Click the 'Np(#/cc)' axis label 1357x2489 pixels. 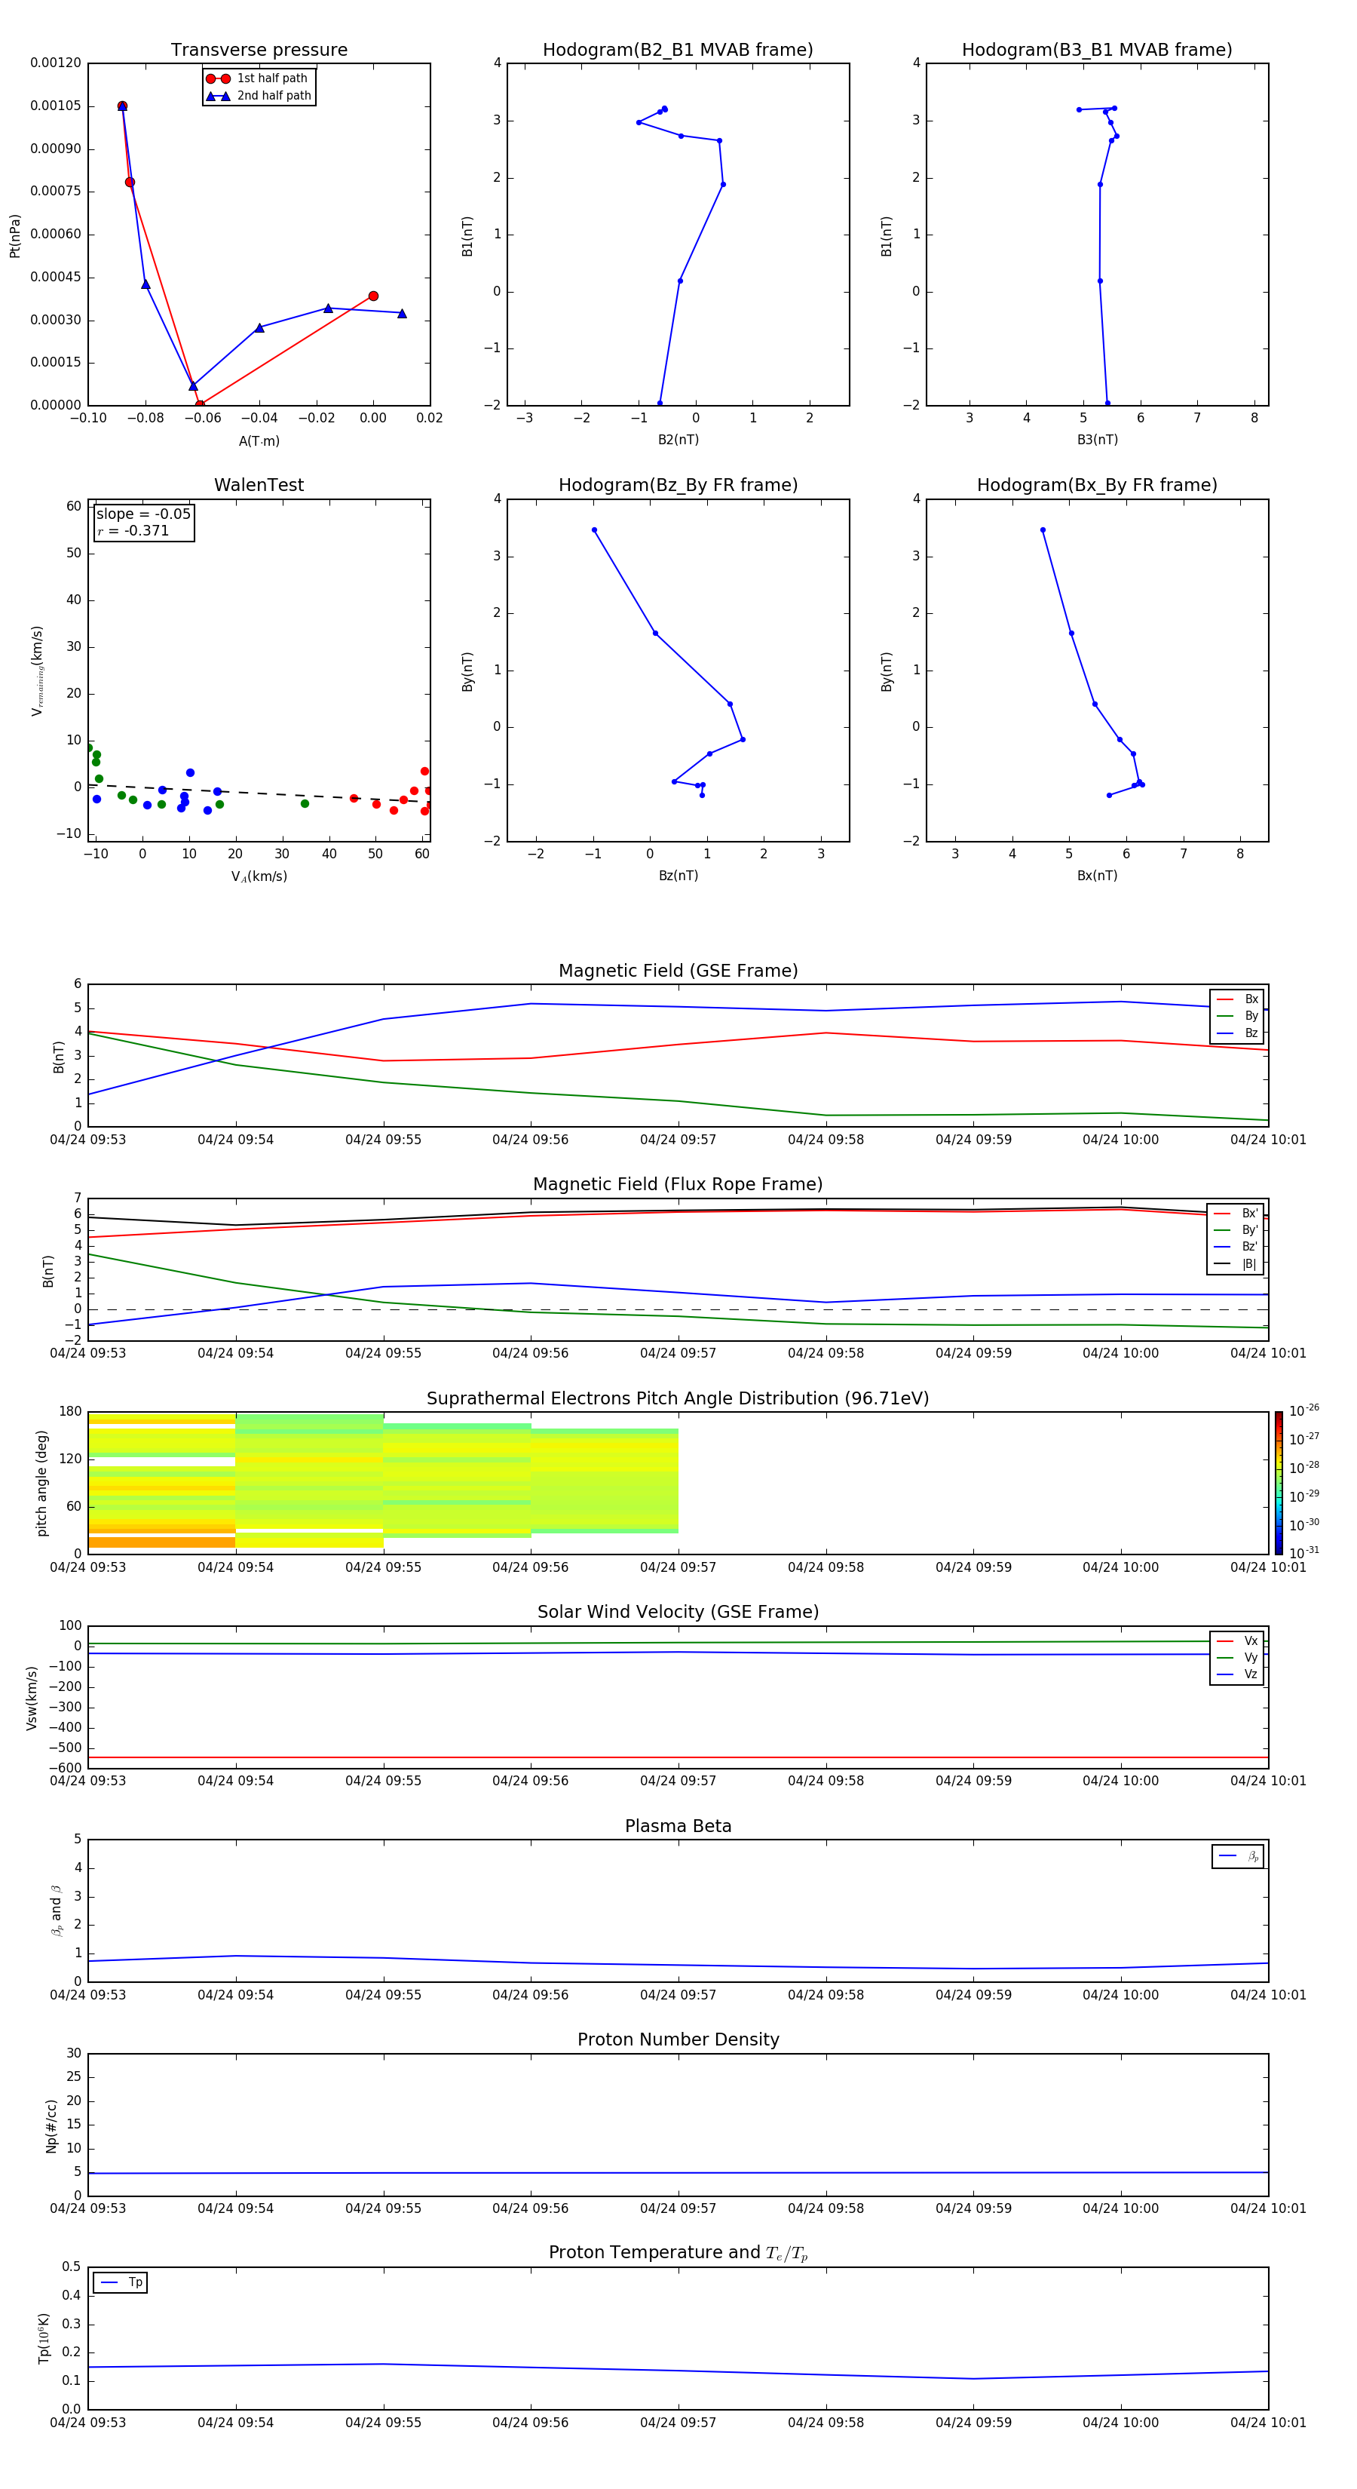51,2125
